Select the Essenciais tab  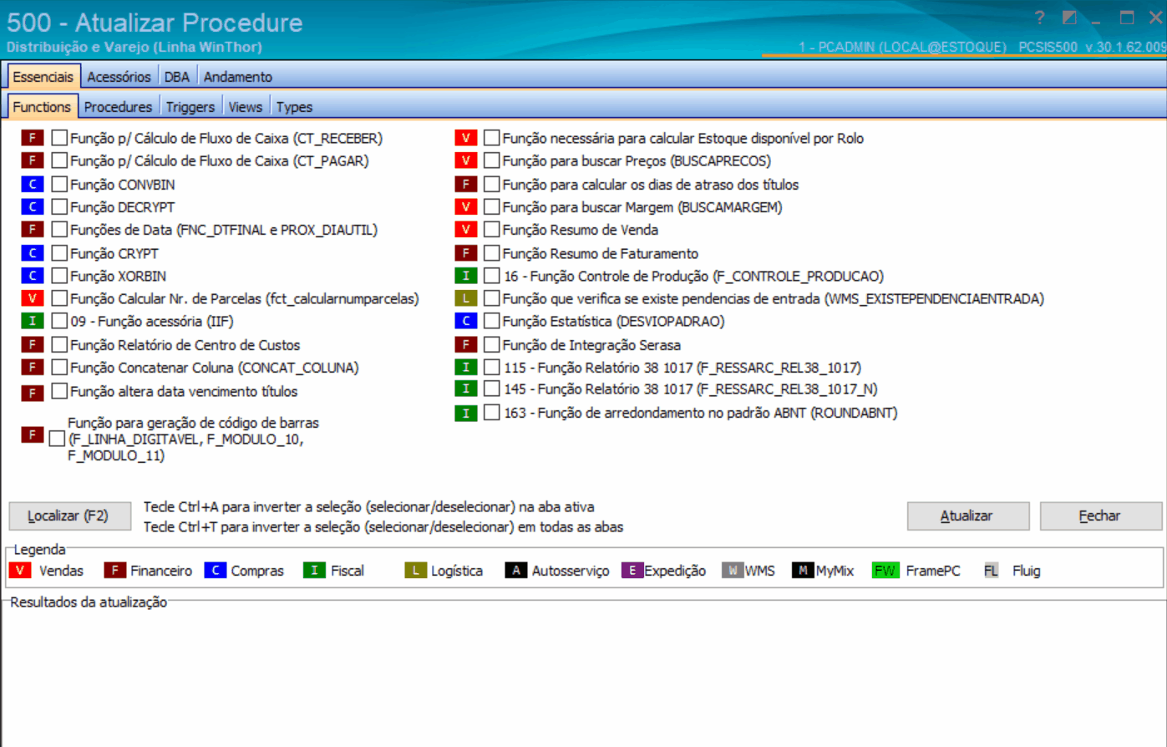(x=43, y=77)
